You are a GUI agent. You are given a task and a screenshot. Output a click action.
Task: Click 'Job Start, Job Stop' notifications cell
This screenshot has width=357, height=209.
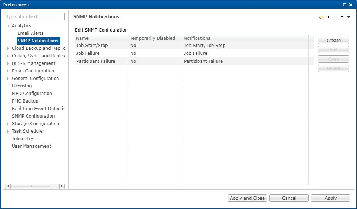205,45
